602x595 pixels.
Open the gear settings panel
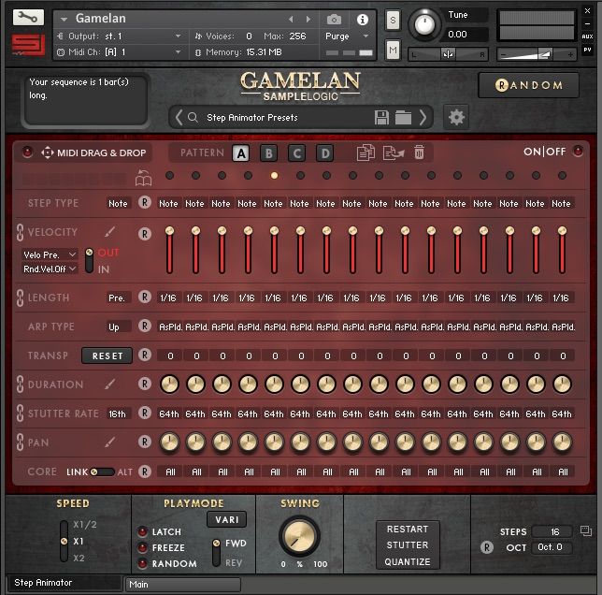point(456,117)
